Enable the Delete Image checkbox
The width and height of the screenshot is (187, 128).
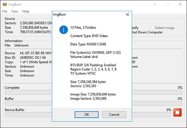(x=152, y=28)
